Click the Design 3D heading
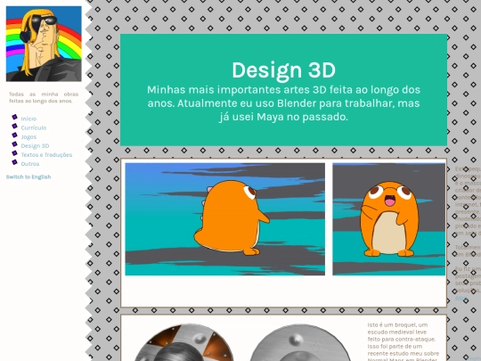 (x=284, y=70)
